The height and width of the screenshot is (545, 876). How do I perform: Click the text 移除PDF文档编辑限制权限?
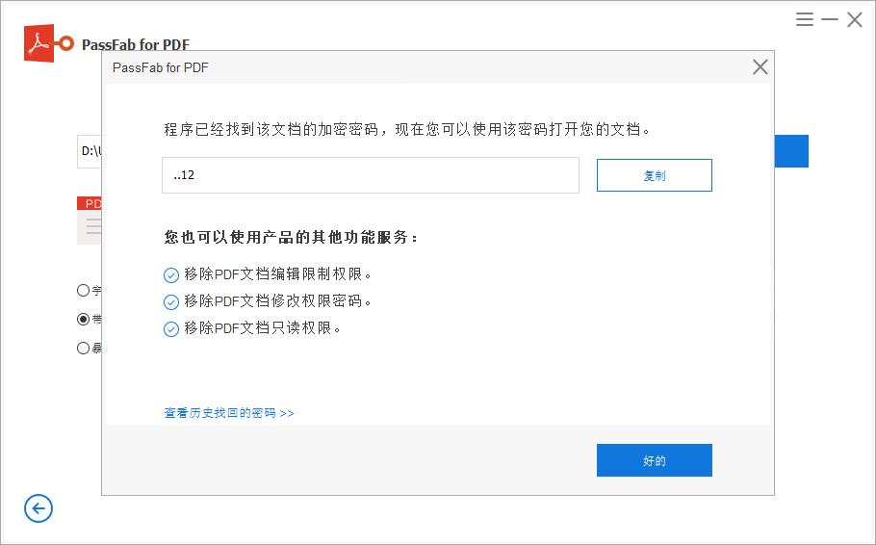tap(277, 273)
